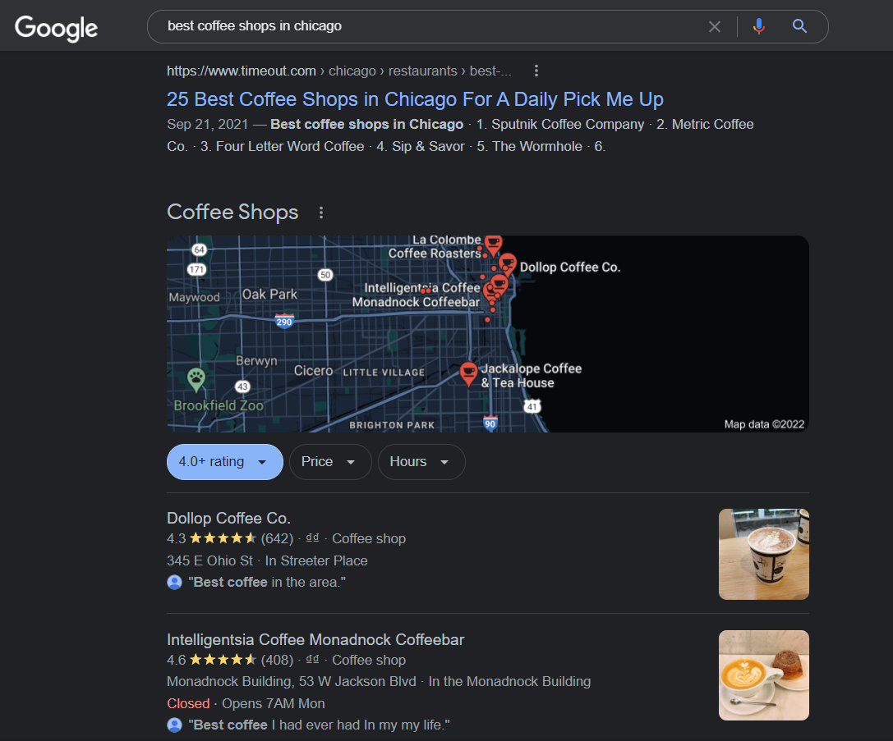
Task: Click the Route 171 marker on the map
Action: pos(196,269)
